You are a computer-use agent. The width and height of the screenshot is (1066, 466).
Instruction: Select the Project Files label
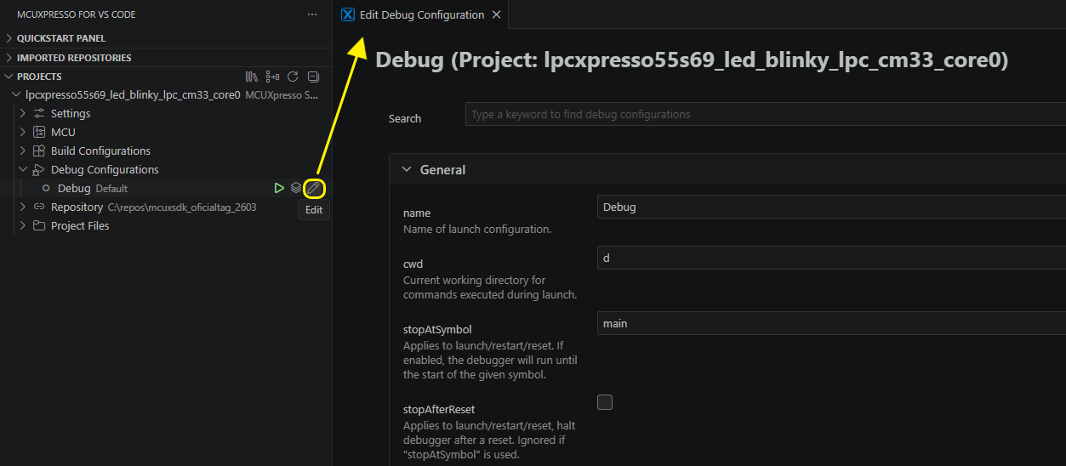pos(80,225)
